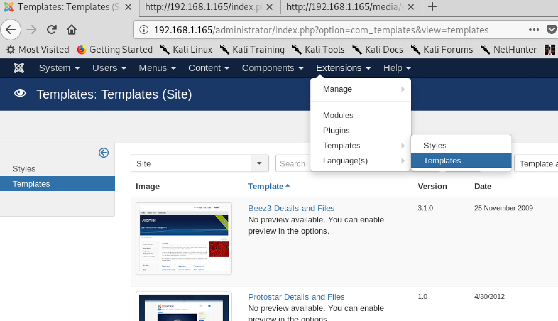Viewport: 558px width, 321px height.
Task: Select Templates in left sidebar
Action: coord(57,184)
